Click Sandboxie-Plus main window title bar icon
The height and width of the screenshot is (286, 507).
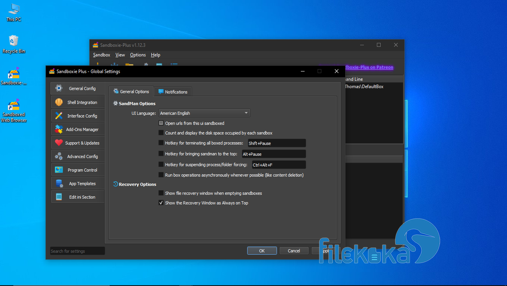pos(95,45)
